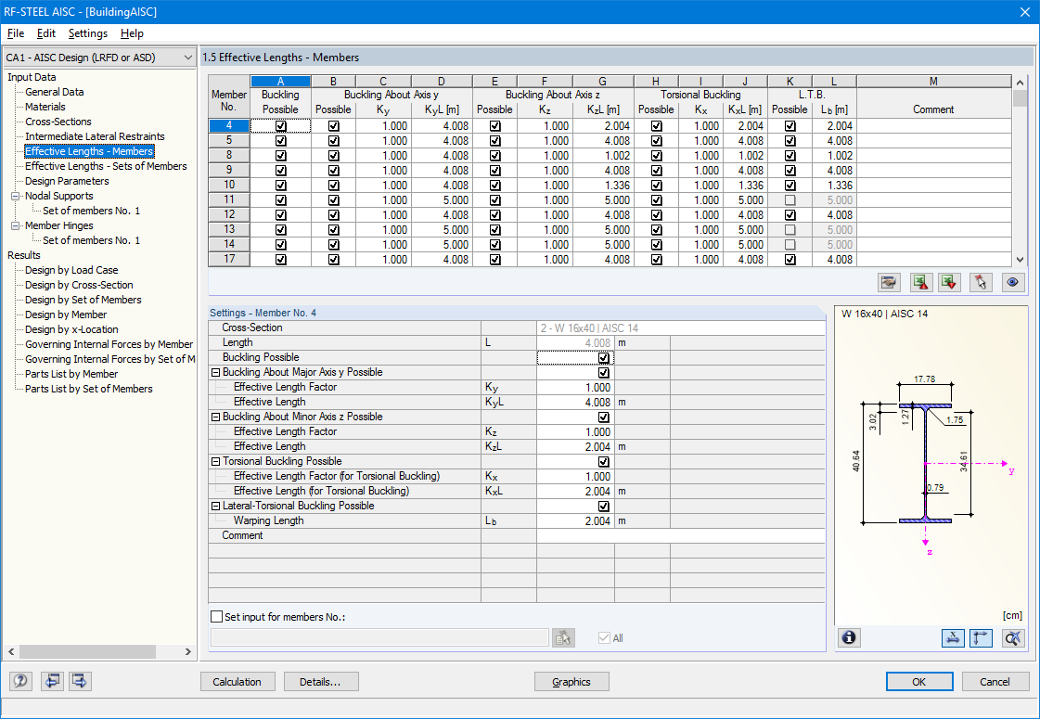Export table to Excel icon
This screenshot has height=719, width=1040.
coord(920,283)
